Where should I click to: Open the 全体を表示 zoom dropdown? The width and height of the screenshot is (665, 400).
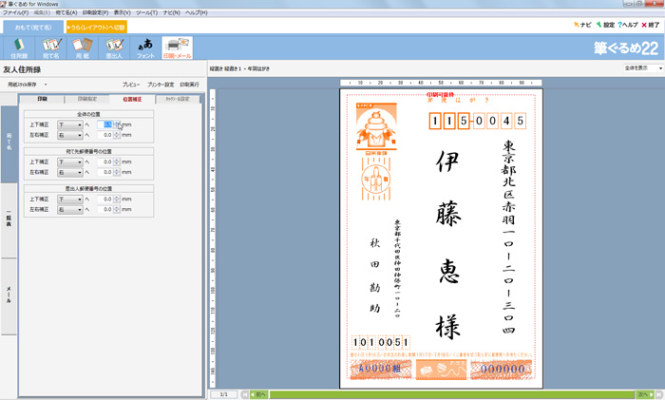point(634,68)
